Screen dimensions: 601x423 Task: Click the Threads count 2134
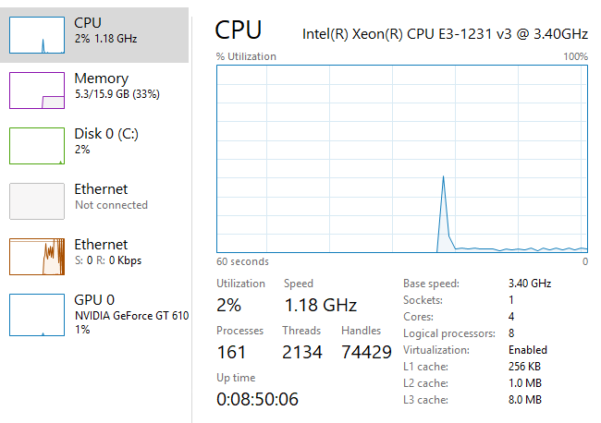click(302, 352)
